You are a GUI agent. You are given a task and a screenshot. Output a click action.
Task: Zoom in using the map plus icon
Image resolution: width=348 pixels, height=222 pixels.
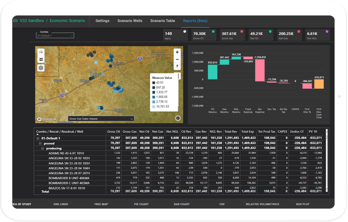point(177,52)
